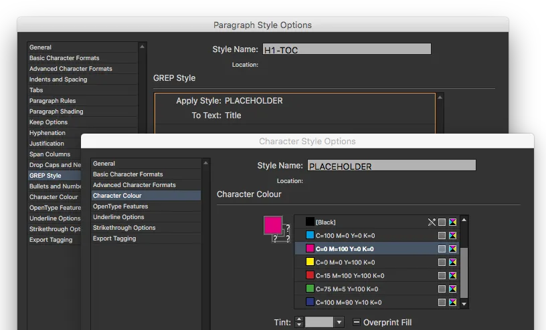Open General in Paragraph Style Options
Image resolution: width=546 pixels, height=330 pixels.
[x=82, y=47]
